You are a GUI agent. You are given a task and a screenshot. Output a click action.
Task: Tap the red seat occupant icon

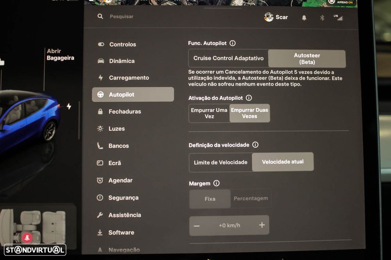[27, 238]
